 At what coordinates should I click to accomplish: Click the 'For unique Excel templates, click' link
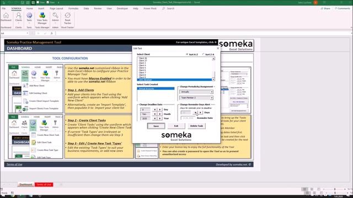[x=196, y=42]
